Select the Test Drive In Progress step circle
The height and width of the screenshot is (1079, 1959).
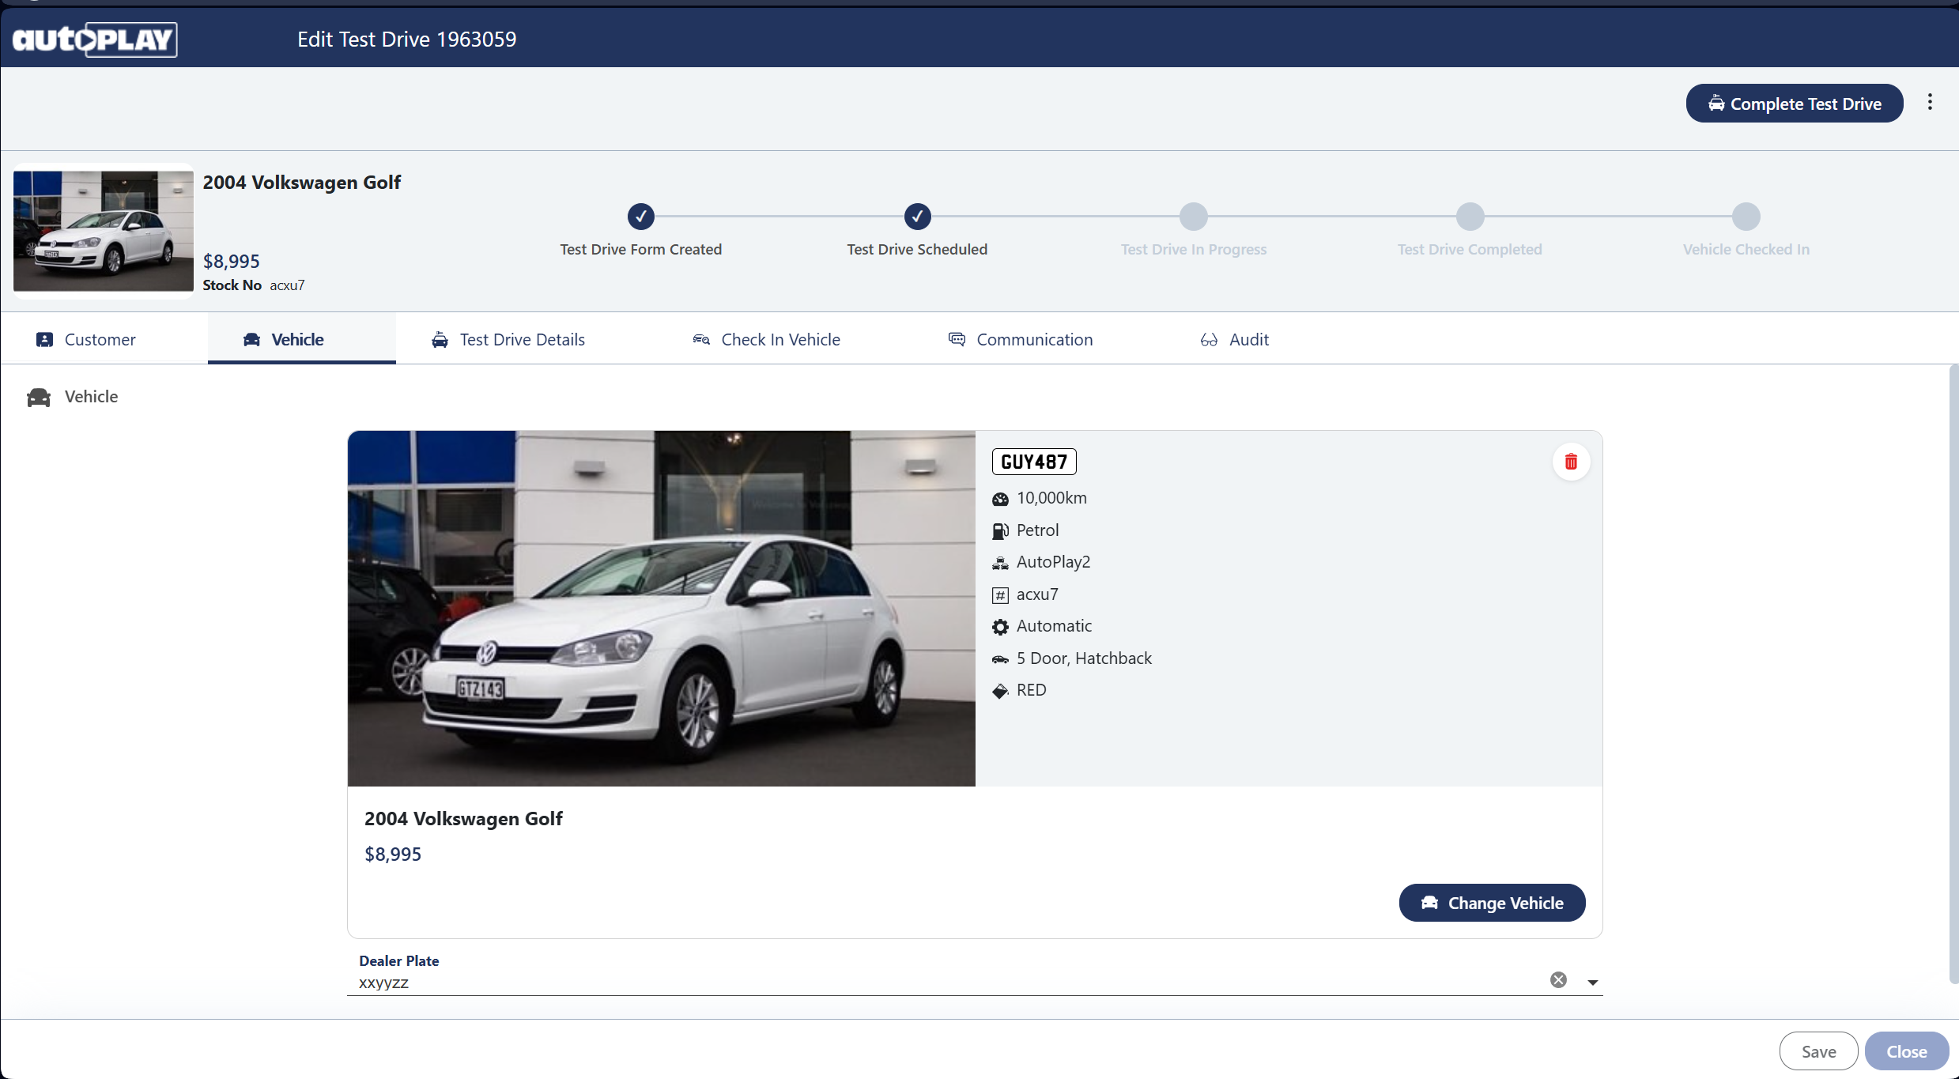click(x=1193, y=216)
